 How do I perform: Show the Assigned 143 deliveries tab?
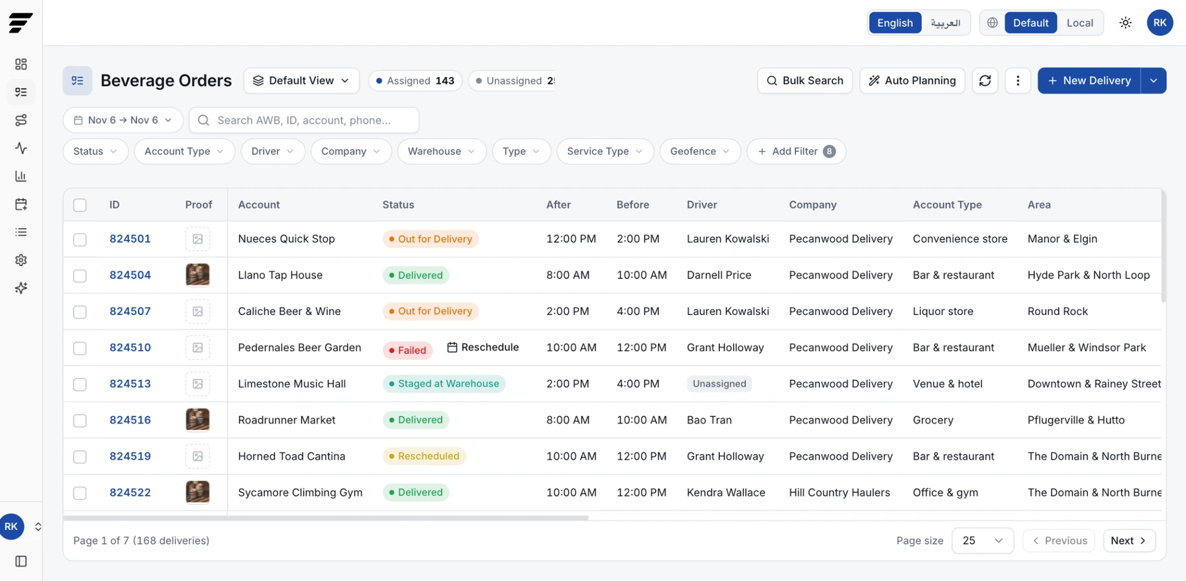pos(415,81)
